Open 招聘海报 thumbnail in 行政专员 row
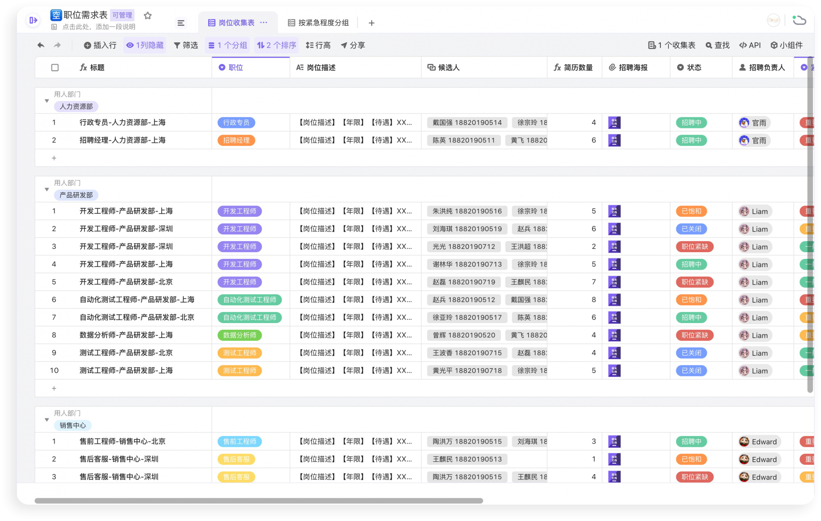The image size is (821, 521). click(614, 123)
